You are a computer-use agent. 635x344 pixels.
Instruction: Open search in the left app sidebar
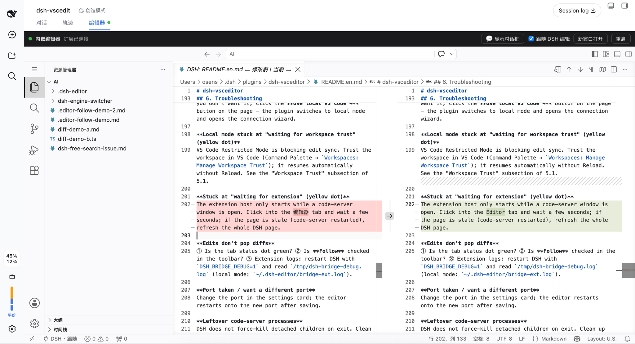(12, 76)
